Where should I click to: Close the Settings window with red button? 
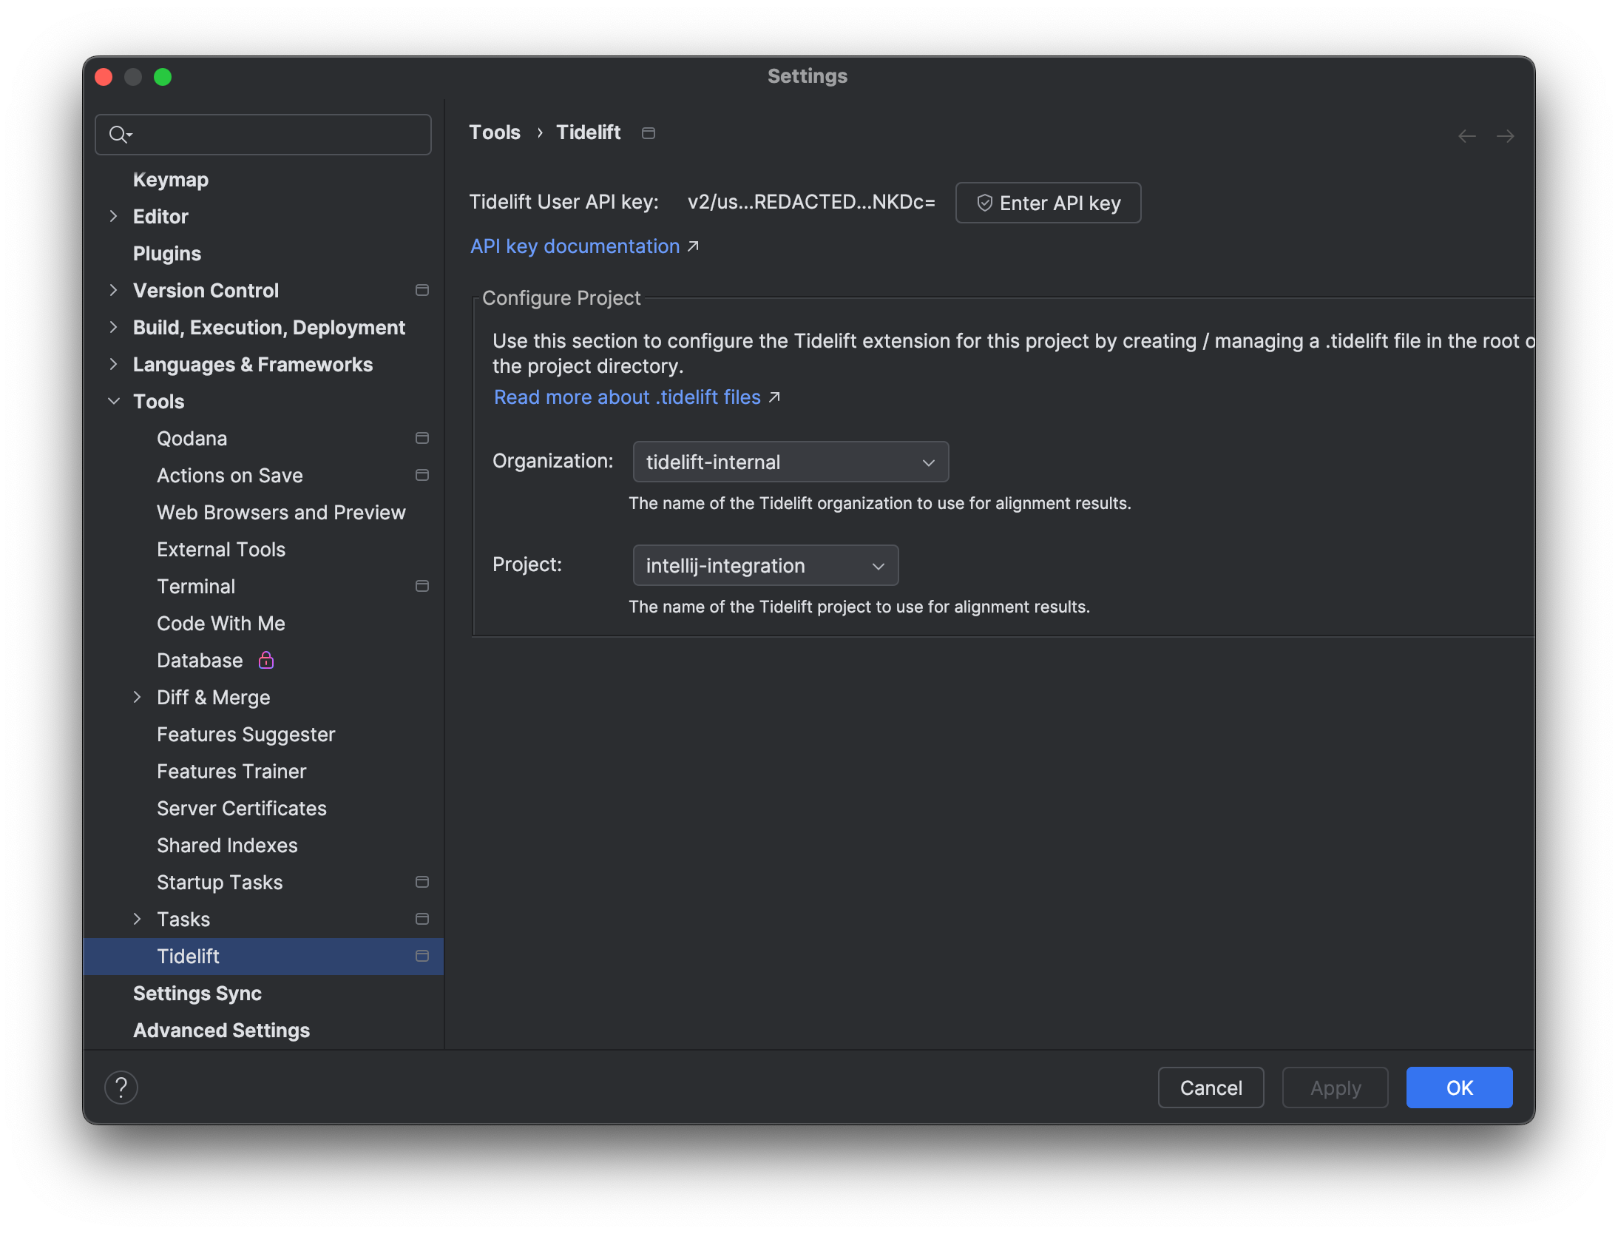104,77
